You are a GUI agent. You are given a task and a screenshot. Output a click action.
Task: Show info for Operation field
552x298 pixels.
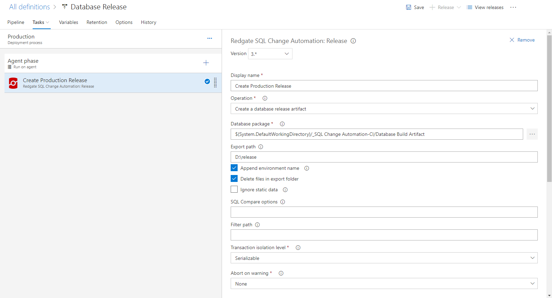(265, 98)
